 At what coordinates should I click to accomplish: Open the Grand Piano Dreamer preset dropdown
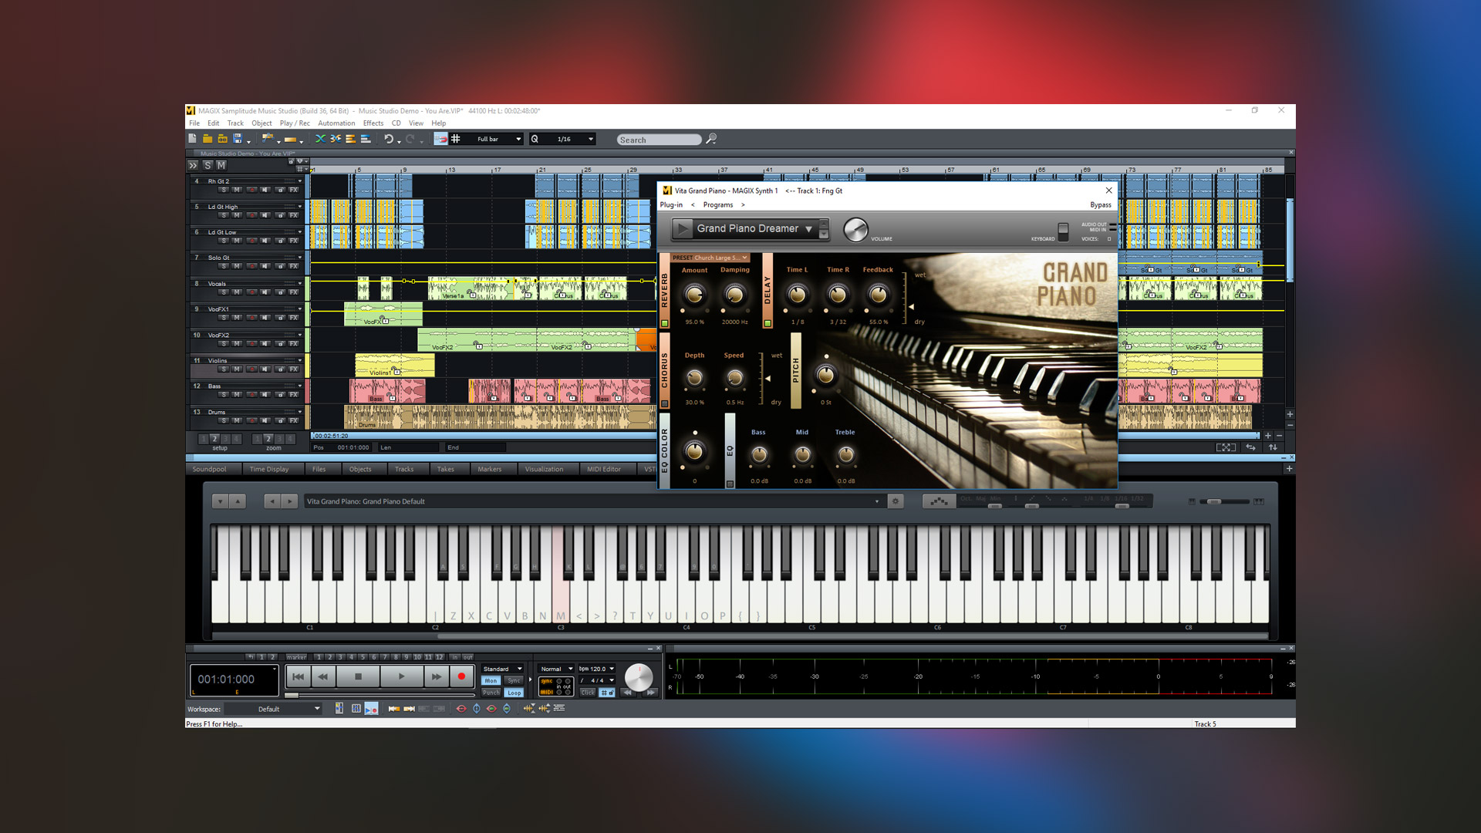coord(808,229)
